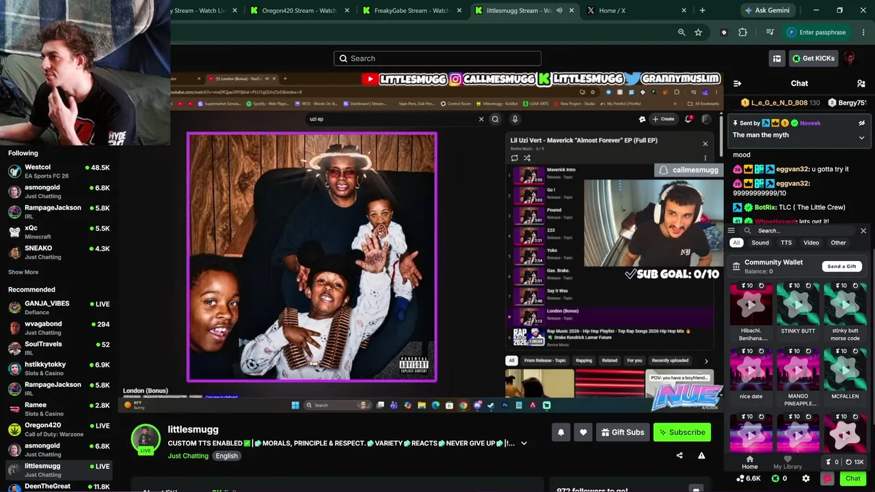Play the MCFALLEN sound clip
Viewport: 875px width, 492px height.
click(x=845, y=370)
